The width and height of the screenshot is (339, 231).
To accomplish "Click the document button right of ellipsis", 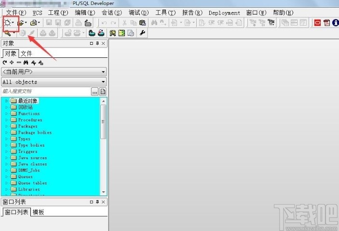I will [x=103, y=92].
